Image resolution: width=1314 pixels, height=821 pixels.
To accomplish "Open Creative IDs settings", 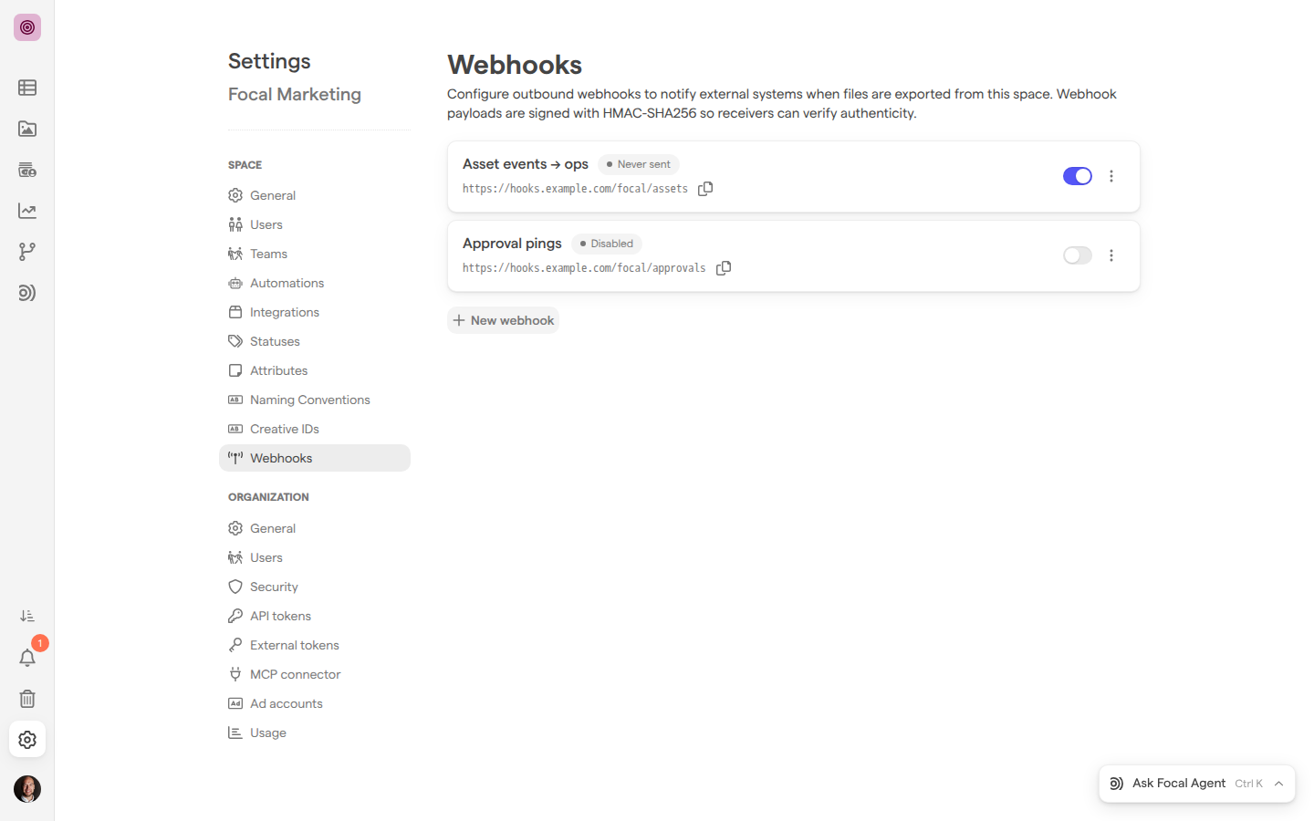I will click(x=315, y=429).
